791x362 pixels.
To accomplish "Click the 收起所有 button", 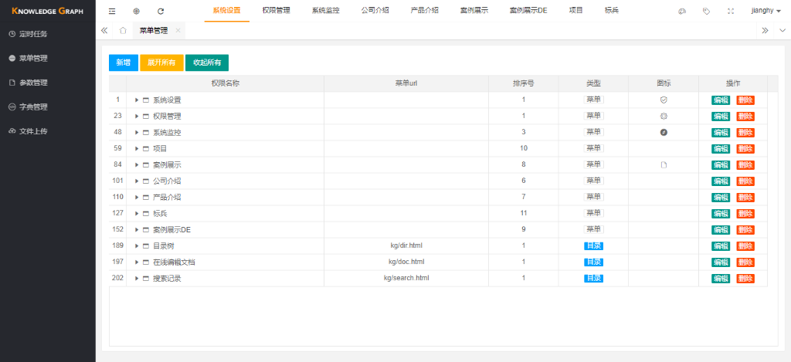I will pyautogui.click(x=206, y=63).
